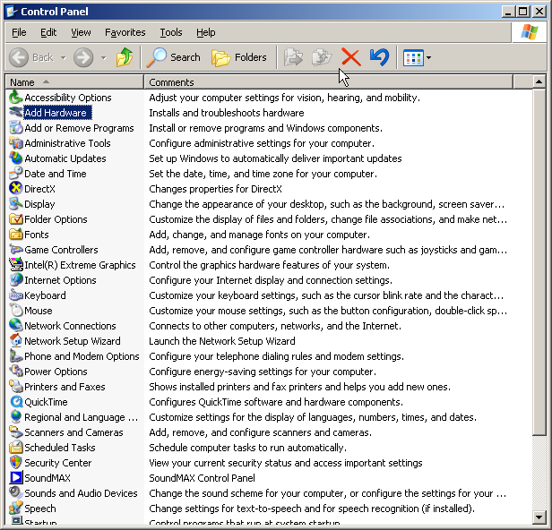Open the View menu
The width and height of the screenshot is (552, 530).
(x=81, y=32)
